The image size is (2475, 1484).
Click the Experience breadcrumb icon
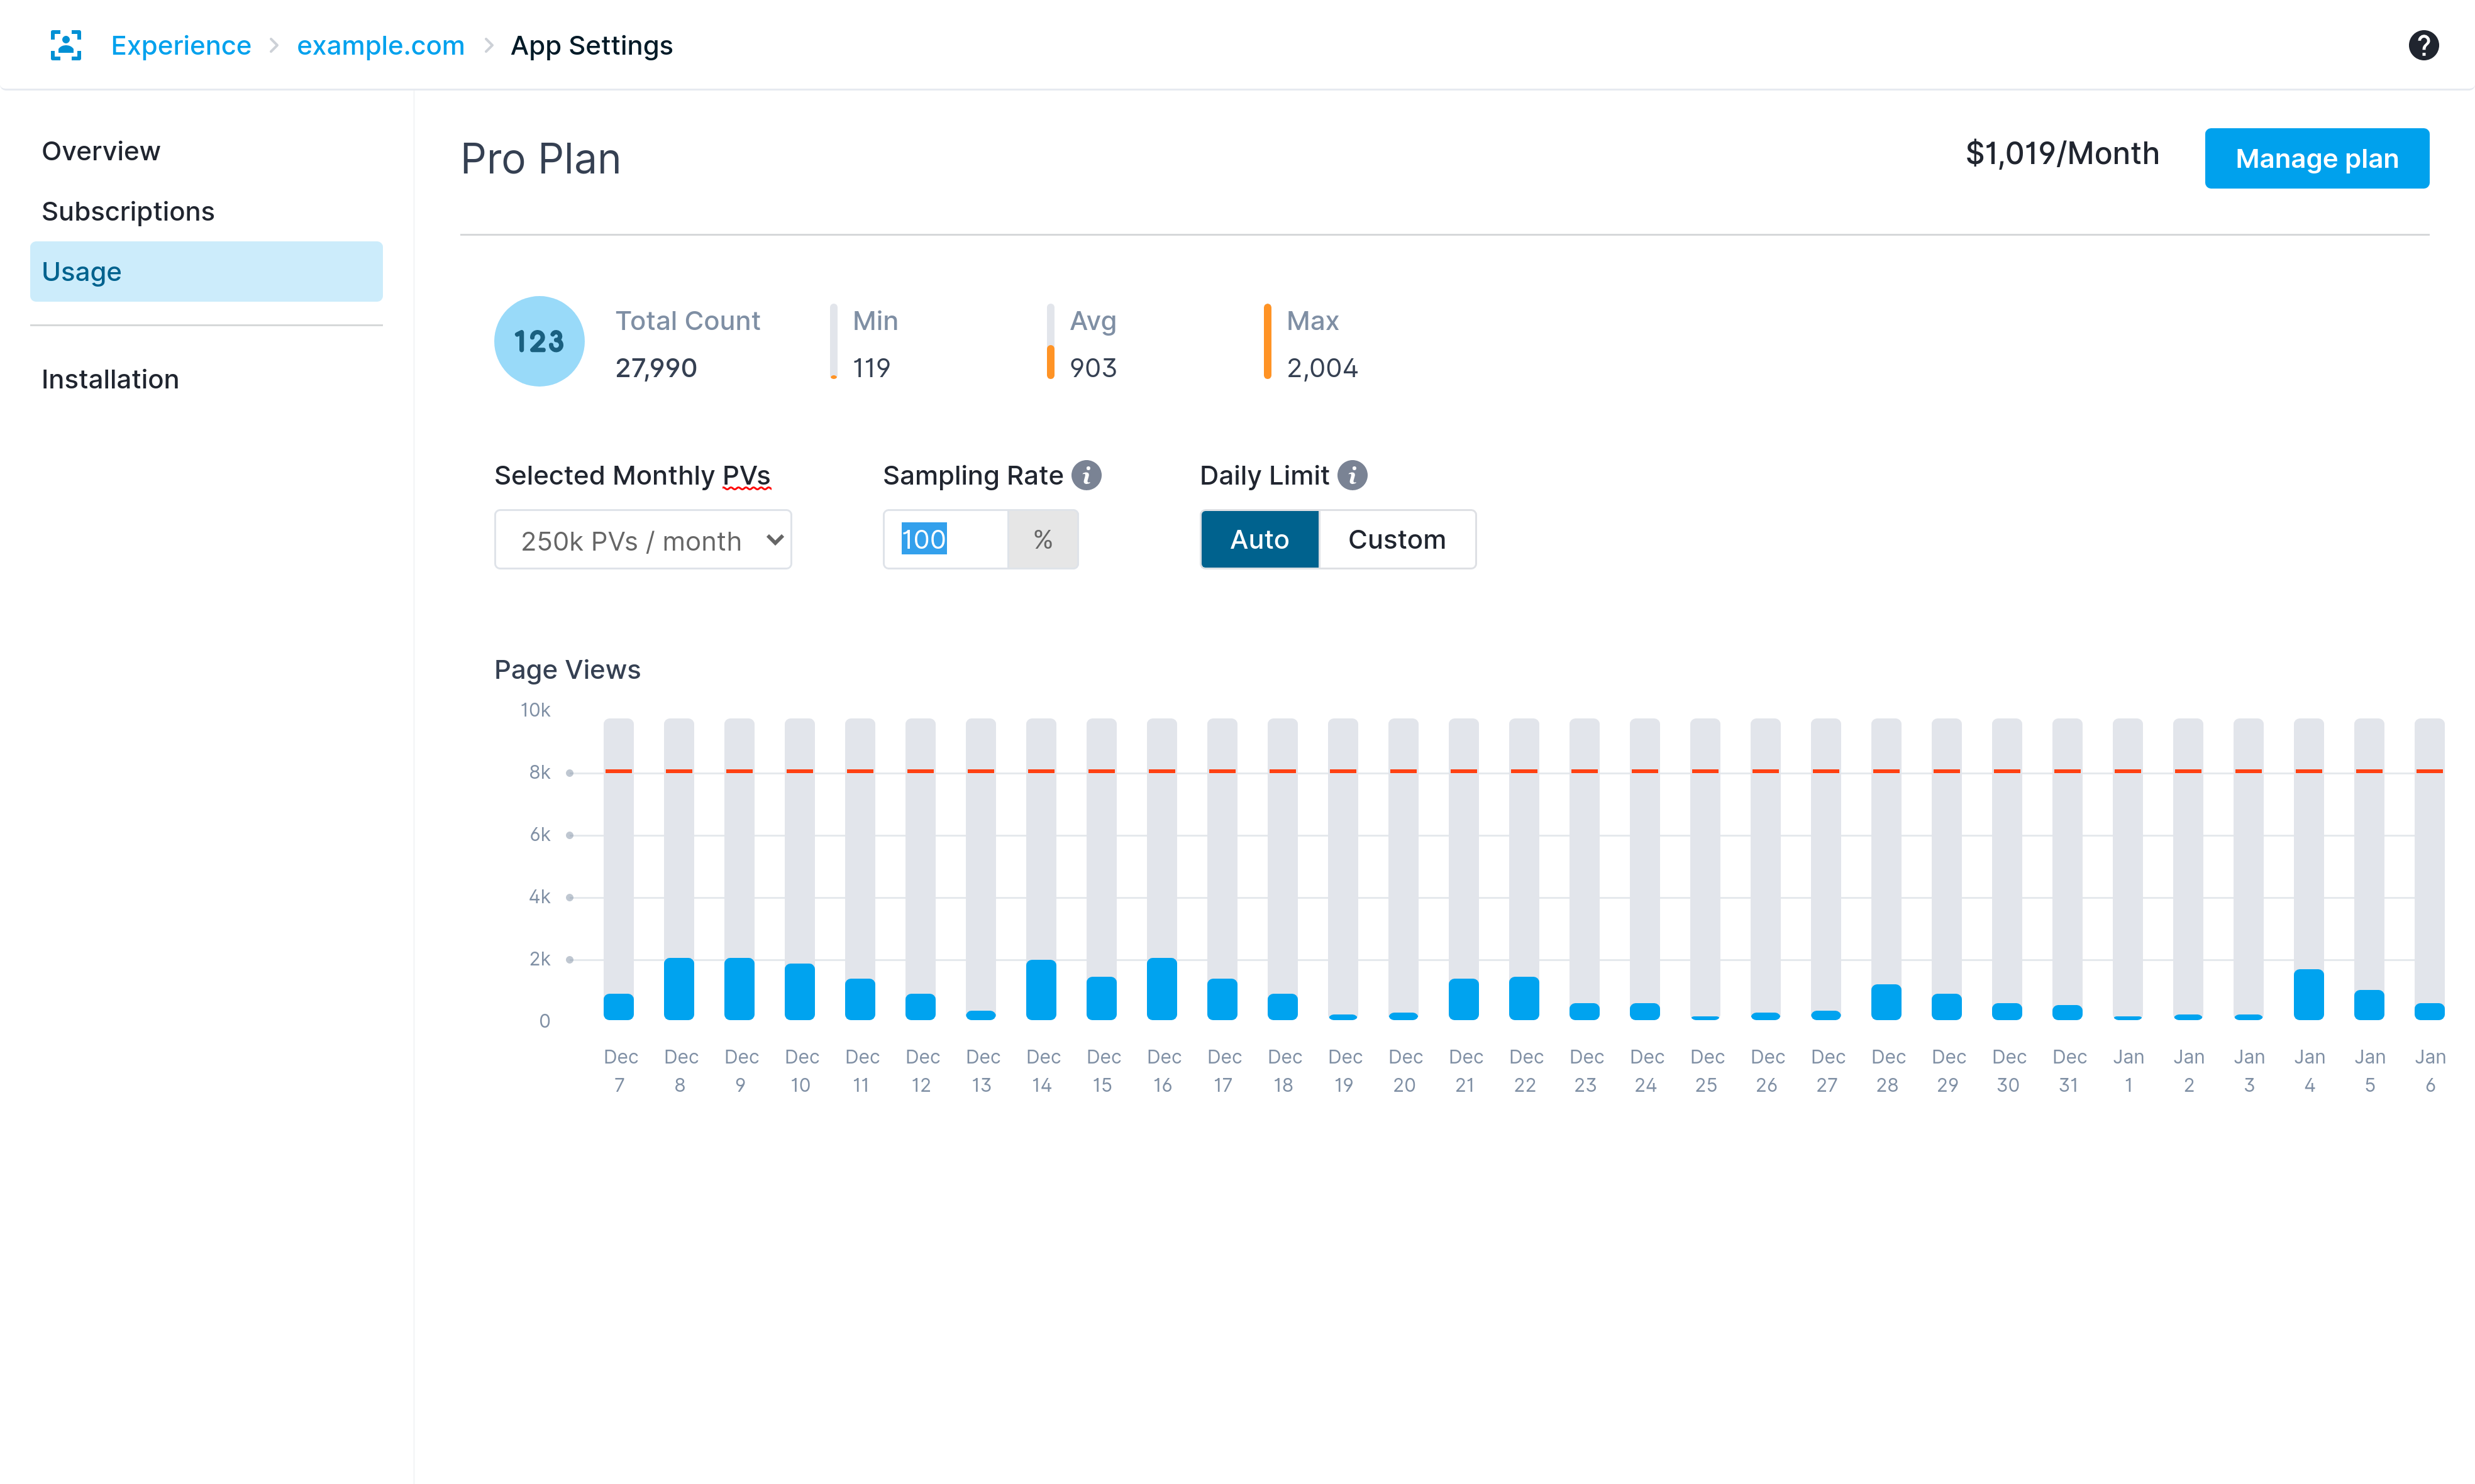point(64,44)
